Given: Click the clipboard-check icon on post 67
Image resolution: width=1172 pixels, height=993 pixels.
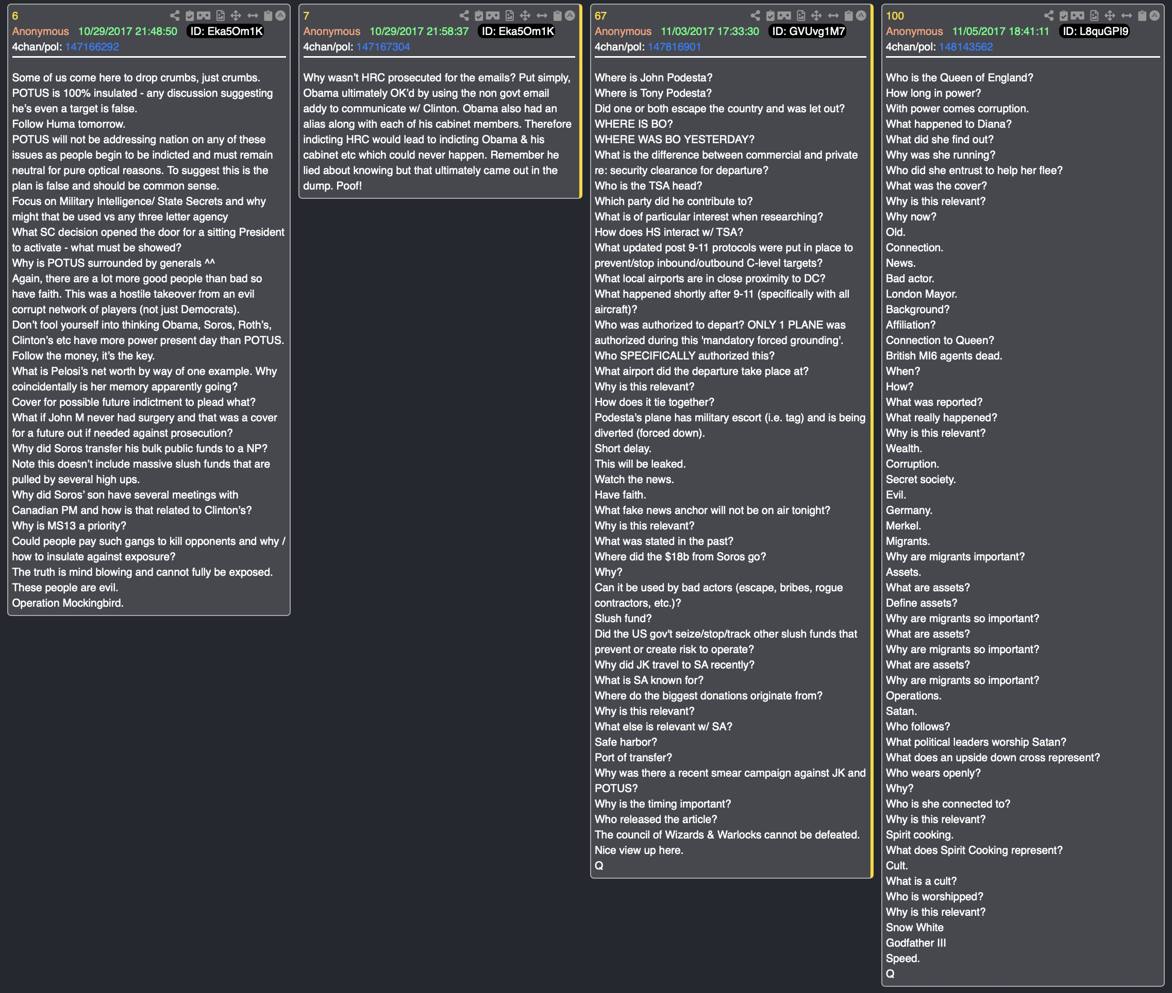Looking at the screenshot, I should coord(771,15).
